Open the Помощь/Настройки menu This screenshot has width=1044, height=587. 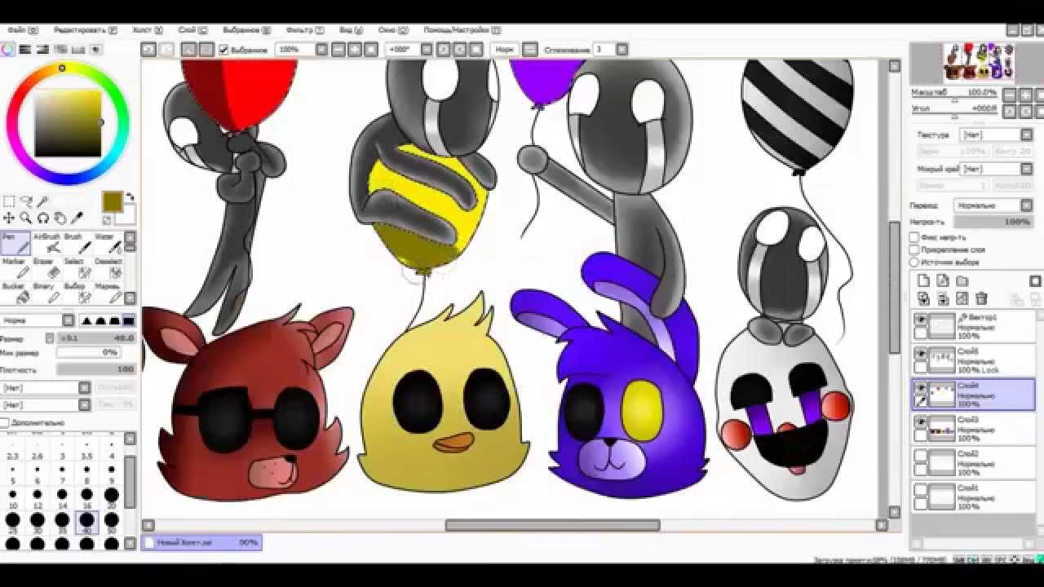point(462,30)
